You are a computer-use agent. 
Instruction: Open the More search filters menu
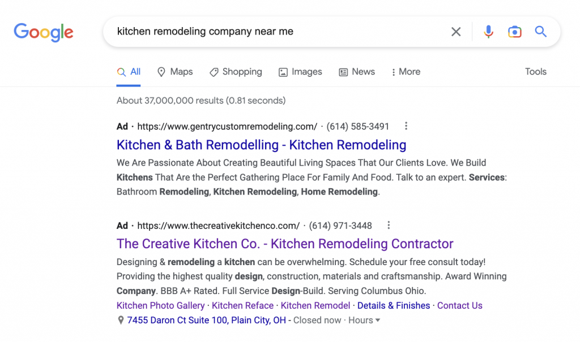tap(406, 72)
